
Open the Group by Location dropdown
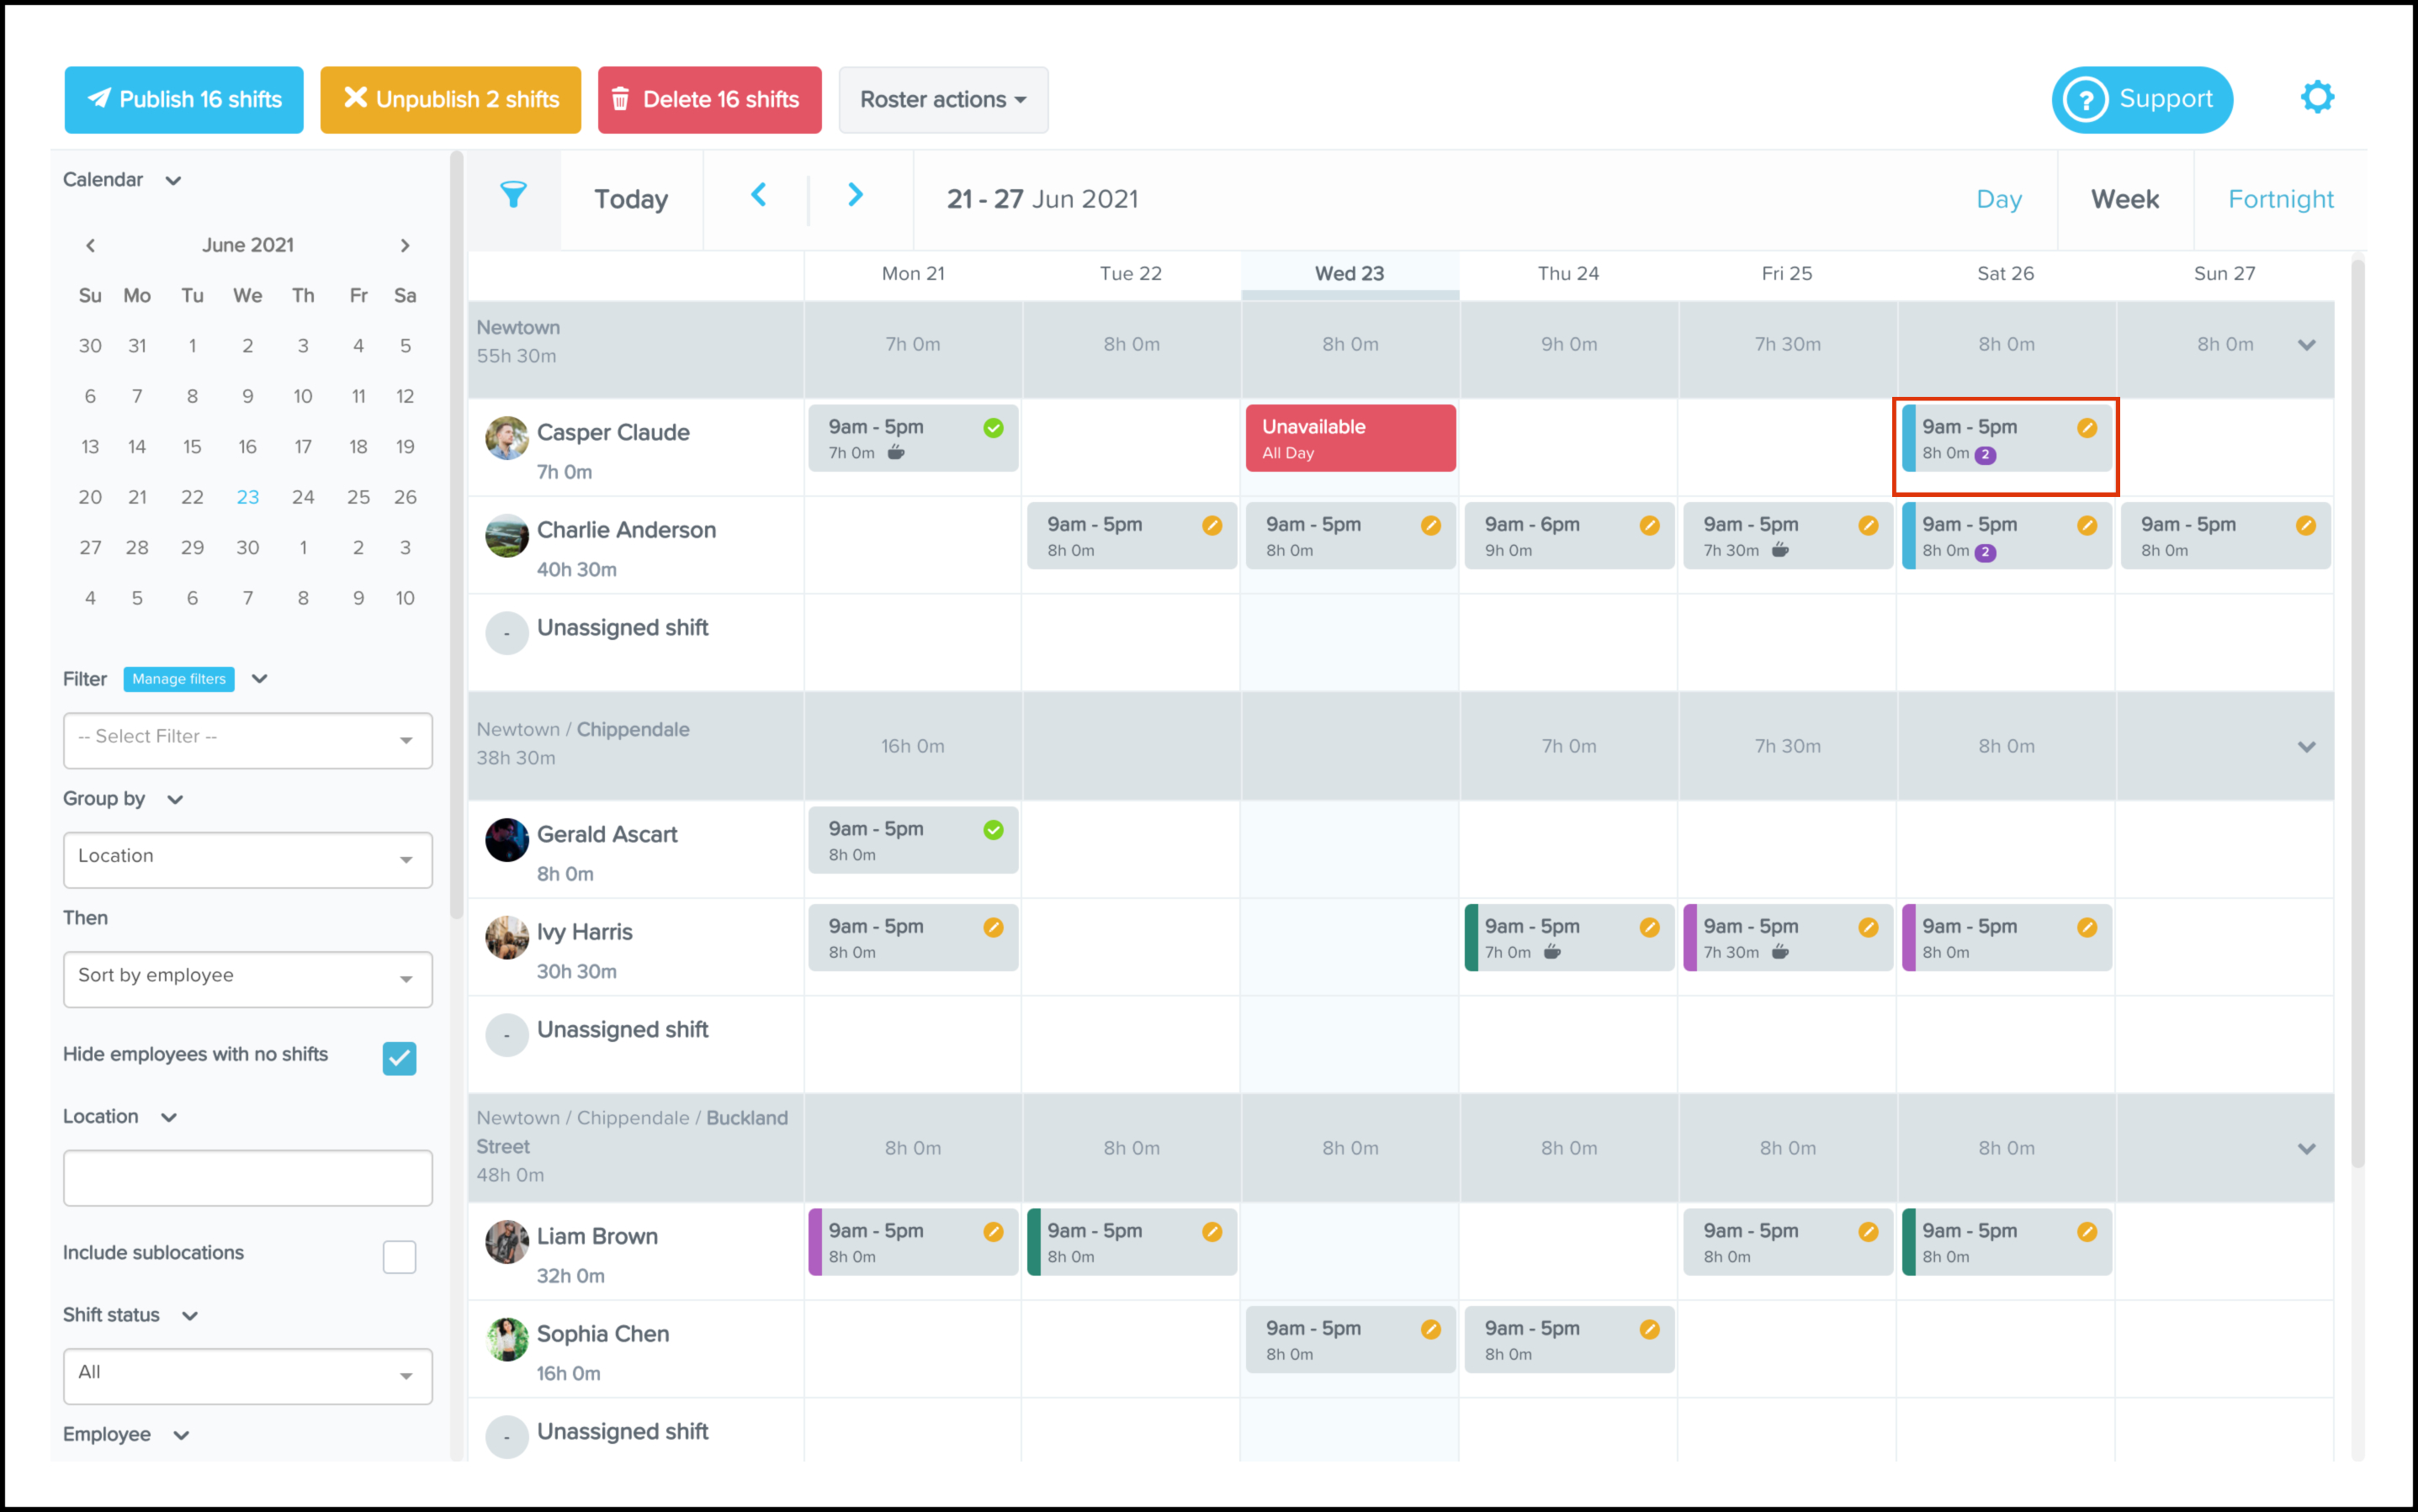[247, 859]
